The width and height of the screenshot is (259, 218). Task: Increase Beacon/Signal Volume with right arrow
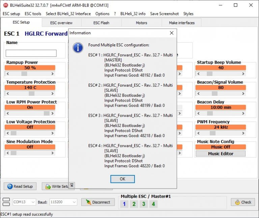(x=243, y=93)
